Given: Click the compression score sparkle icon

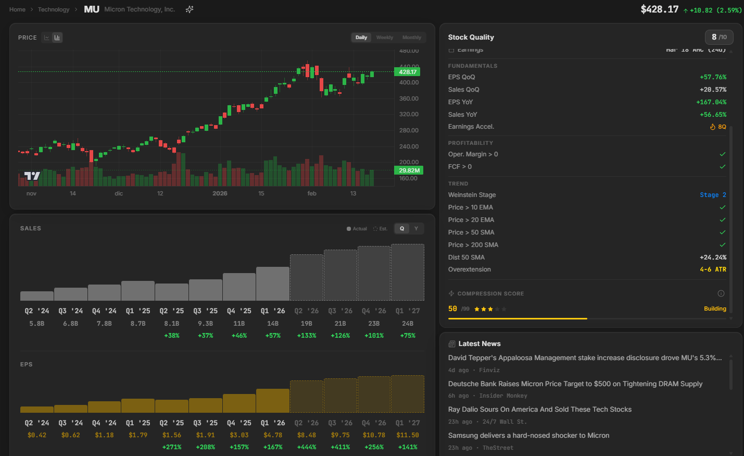Looking at the screenshot, I should [x=451, y=293].
